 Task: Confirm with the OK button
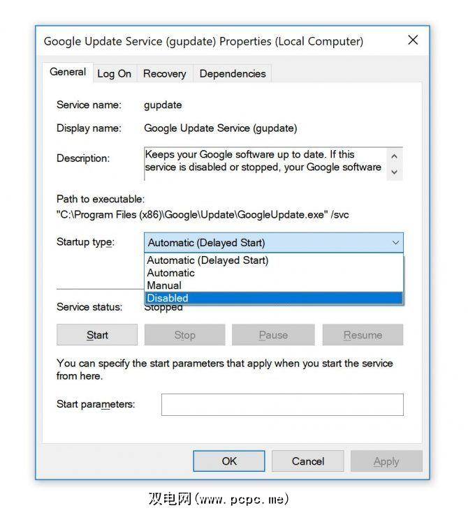[x=229, y=461]
